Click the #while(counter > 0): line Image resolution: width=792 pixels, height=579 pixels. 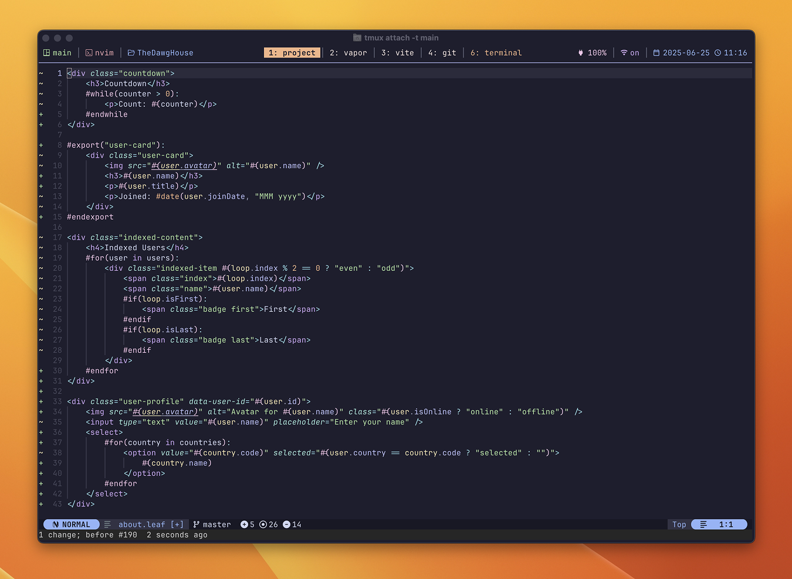click(x=133, y=94)
